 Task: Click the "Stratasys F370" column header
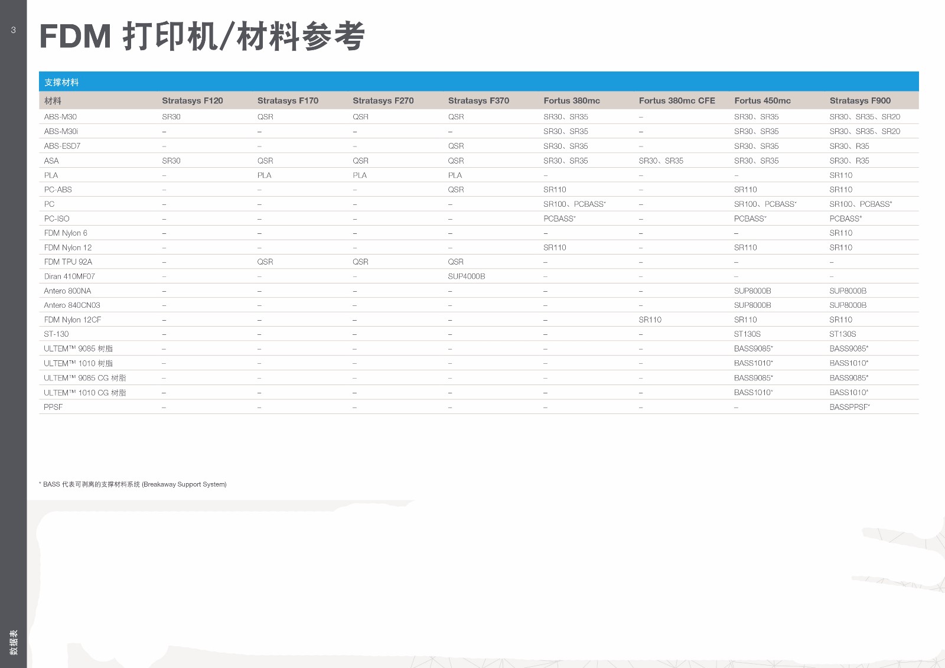(x=478, y=100)
